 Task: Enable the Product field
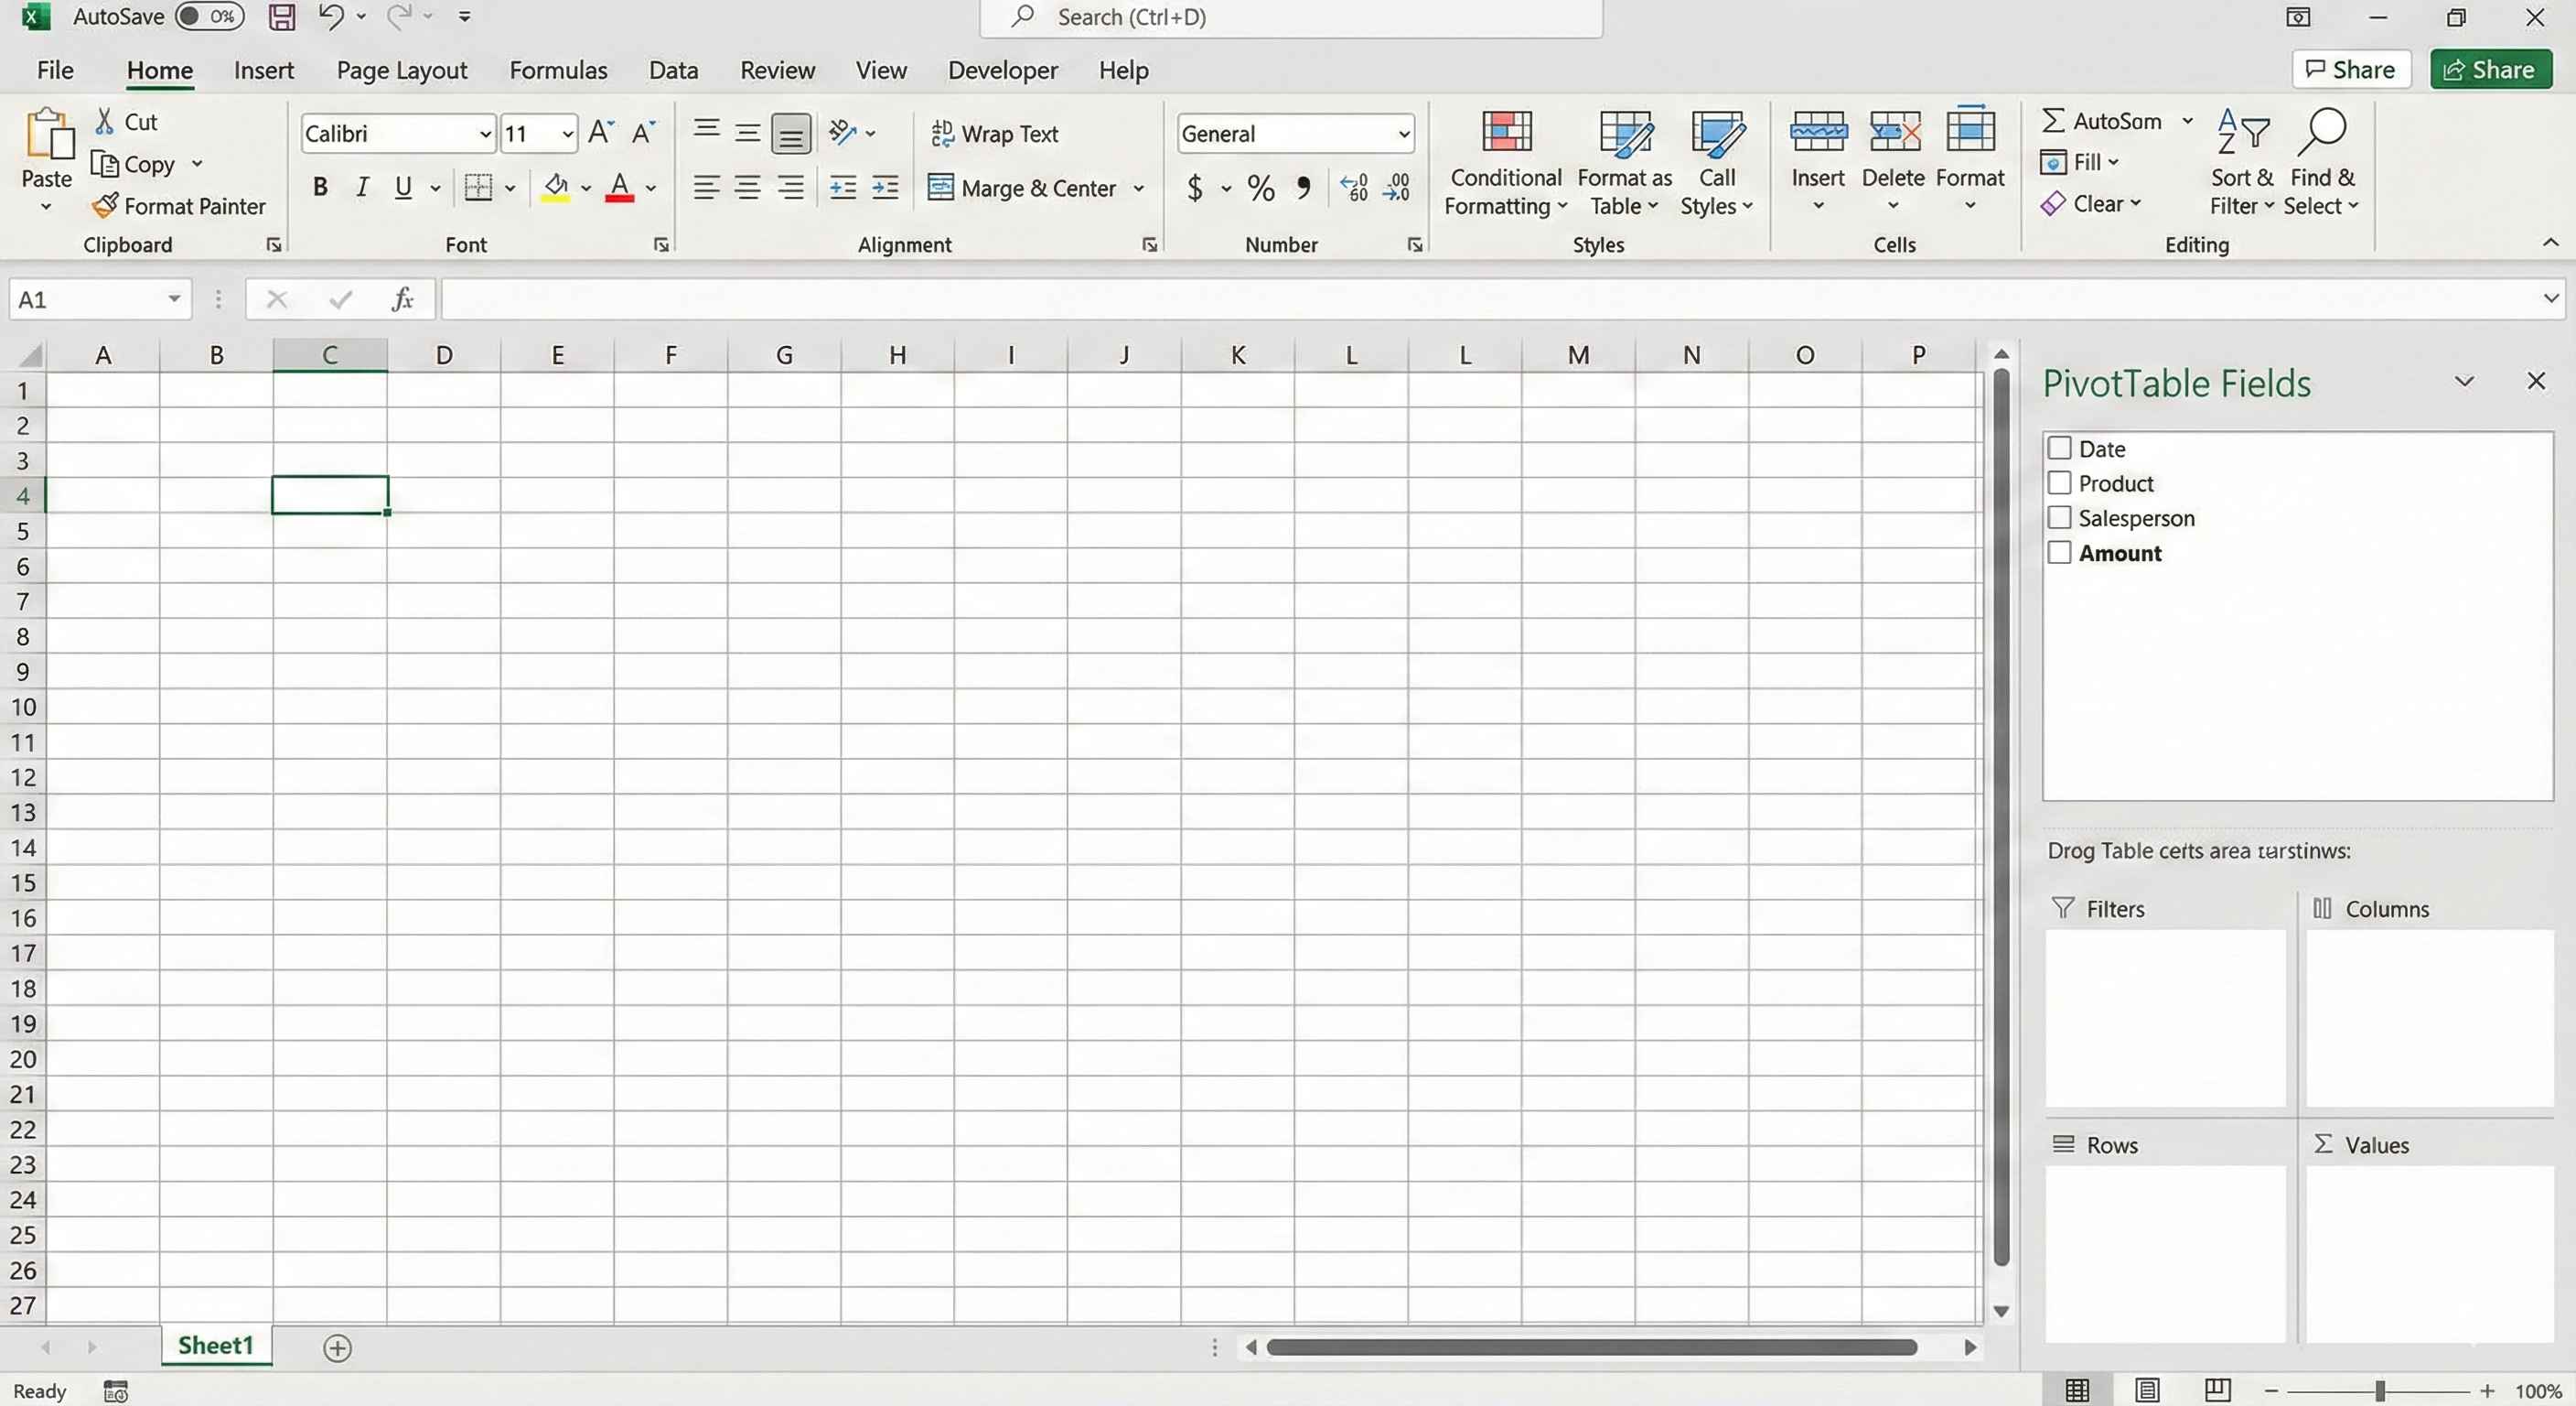(x=2060, y=482)
